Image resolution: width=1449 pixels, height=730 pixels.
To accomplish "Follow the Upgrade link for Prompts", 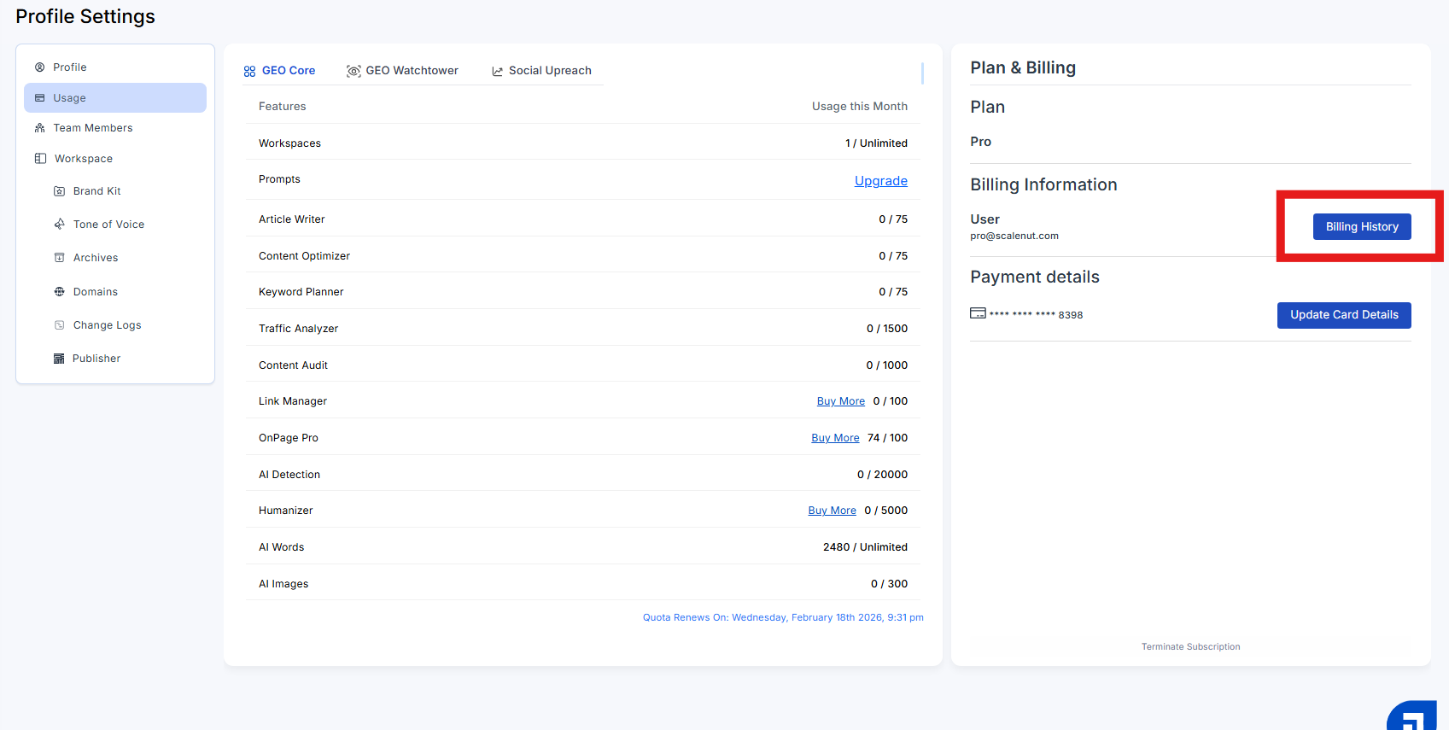I will 880,181.
